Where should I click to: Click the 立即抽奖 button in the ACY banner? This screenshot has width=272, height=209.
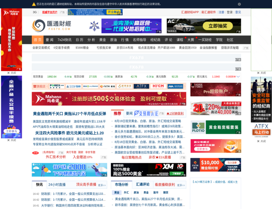click(x=218, y=26)
